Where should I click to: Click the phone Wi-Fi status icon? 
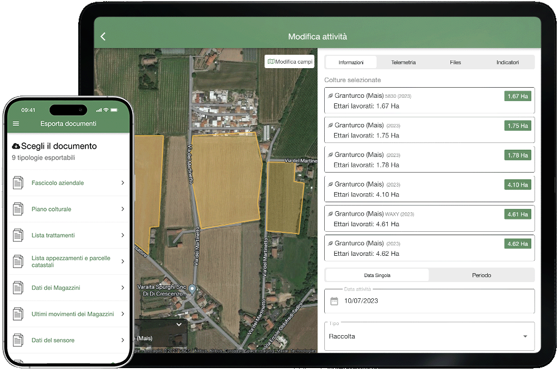[x=105, y=110]
